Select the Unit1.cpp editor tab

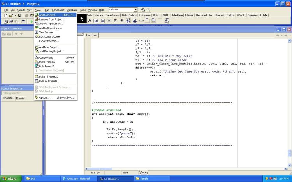pyautogui.click(x=91, y=35)
